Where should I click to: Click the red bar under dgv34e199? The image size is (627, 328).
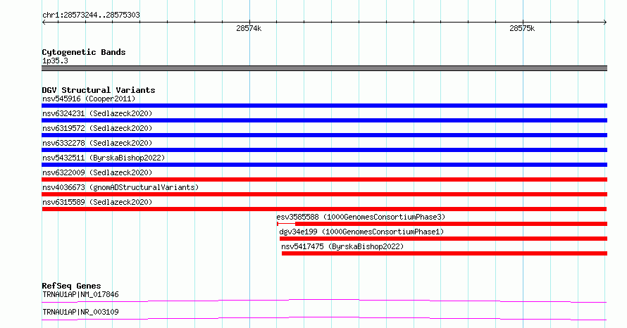point(443,239)
